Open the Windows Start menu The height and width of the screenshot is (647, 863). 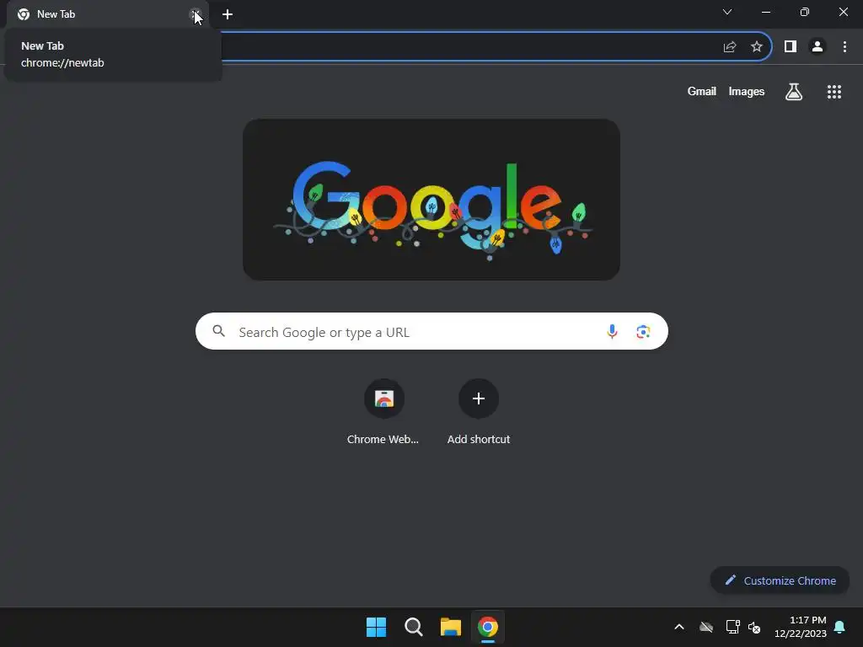377,627
